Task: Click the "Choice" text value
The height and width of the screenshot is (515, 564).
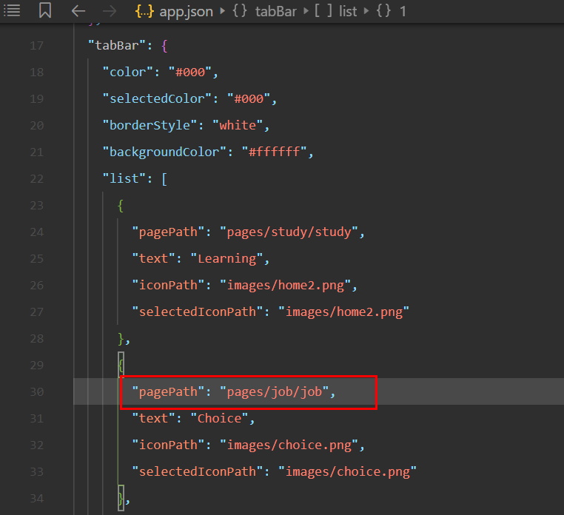Action: point(219,418)
